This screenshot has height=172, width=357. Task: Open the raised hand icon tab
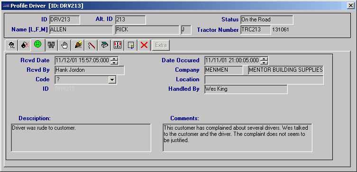[x=64, y=45]
